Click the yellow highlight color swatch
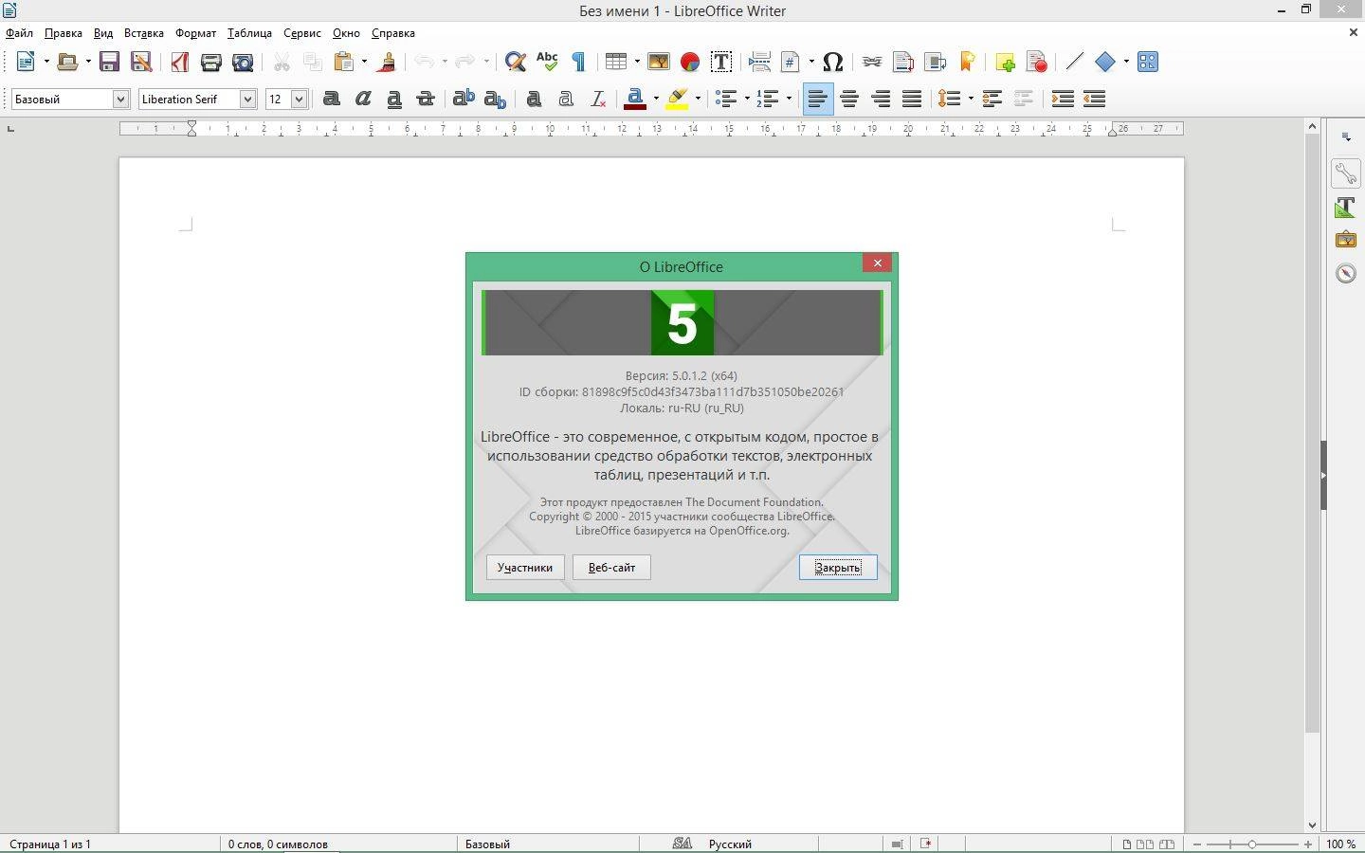The width and height of the screenshot is (1365, 853). (x=677, y=99)
